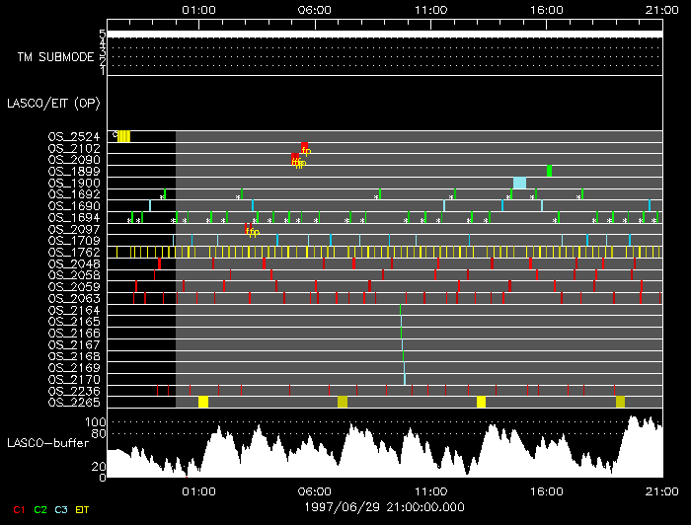Click the red marker in the OS_2102 row

tap(304, 146)
